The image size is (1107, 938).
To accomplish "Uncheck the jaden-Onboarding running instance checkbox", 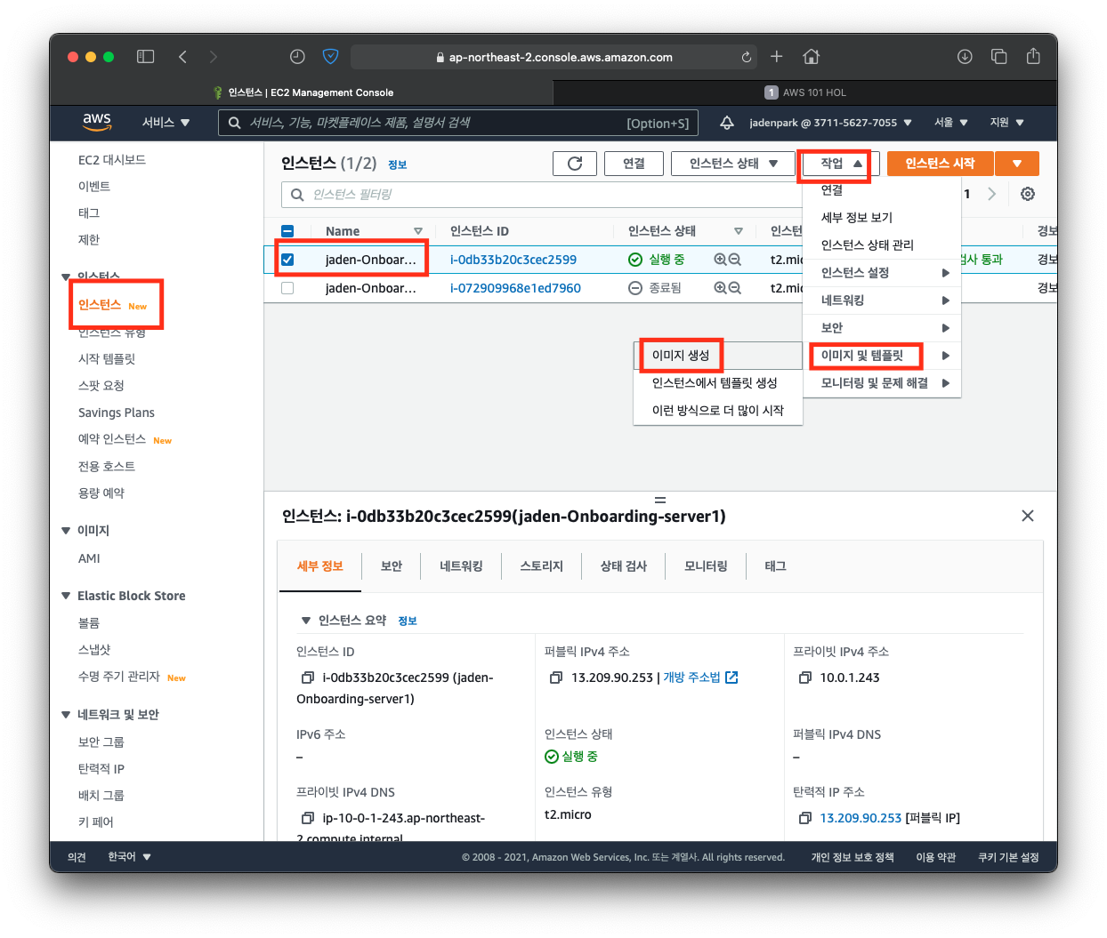I will [x=287, y=260].
